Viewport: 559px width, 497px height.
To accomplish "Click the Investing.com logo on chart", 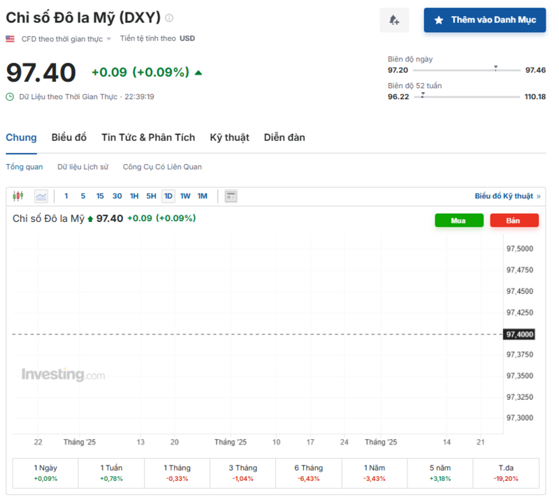I will tap(63, 375).
